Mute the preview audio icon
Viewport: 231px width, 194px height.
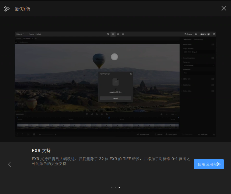coord(161,114)
